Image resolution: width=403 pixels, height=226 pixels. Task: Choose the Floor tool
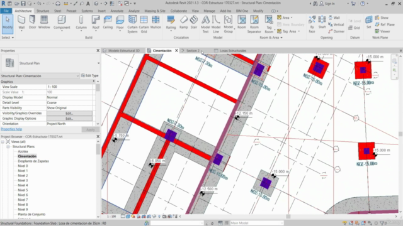(x=120, y=23)
